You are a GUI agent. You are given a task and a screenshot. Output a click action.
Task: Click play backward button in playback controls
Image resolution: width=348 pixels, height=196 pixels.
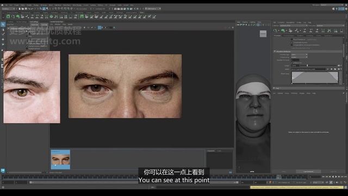coord(333,176)
